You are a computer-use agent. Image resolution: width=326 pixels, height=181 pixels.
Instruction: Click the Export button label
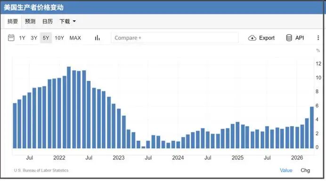pos(267,38)
